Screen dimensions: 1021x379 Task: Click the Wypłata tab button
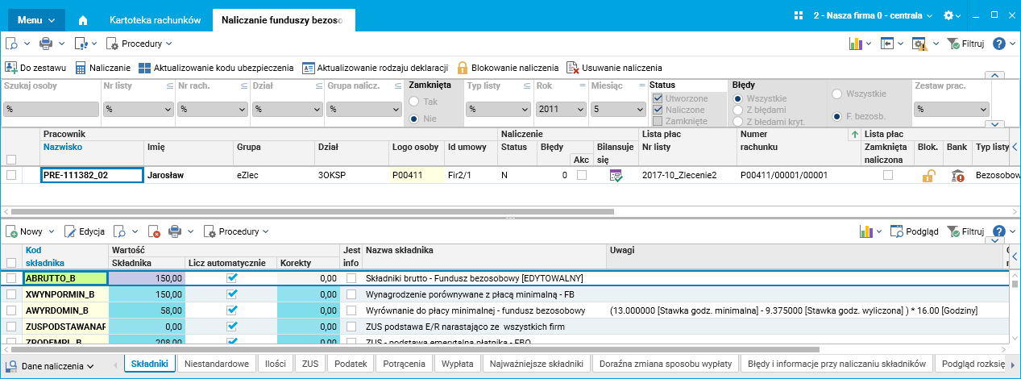458,364
